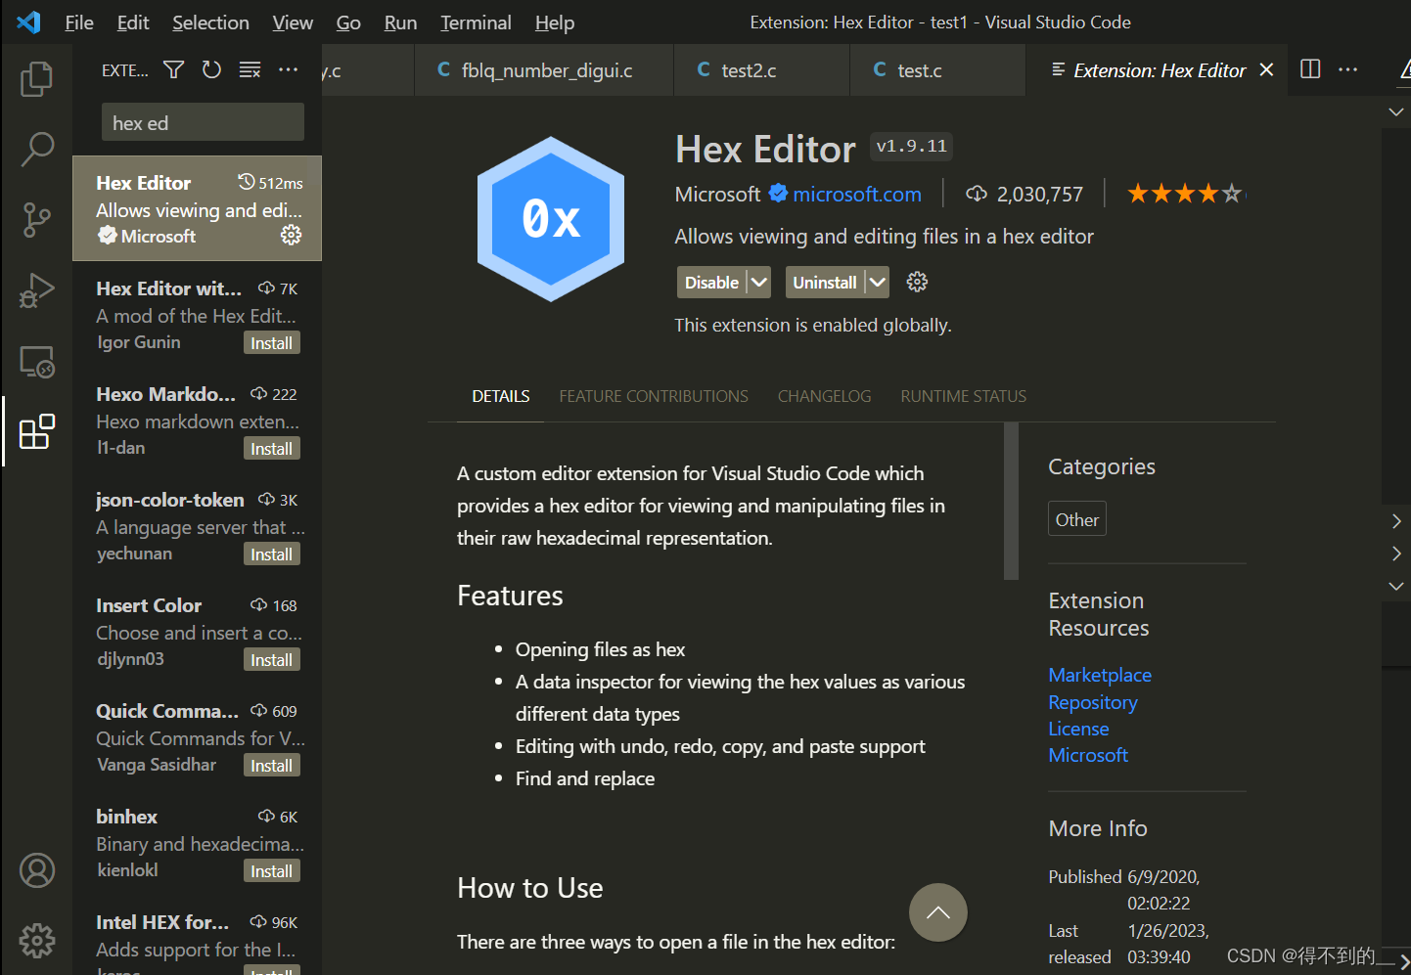Viewport: 1411px width, 975px height.
Task: Install Hex Editor with Tags extension
Action: [271, 343]
